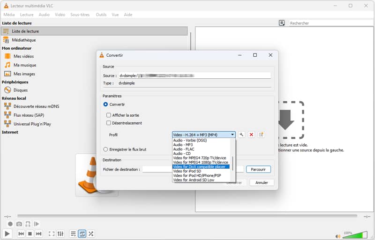Select the 'Enregistrer le flux brut' radio button
This screenshot has width=375, height=240.
(x=105, y=150)
